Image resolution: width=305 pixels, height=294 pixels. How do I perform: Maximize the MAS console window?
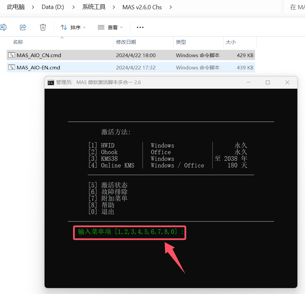268,82
